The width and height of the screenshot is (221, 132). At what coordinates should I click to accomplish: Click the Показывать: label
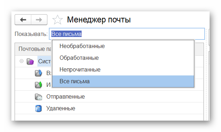pos(31,34)
